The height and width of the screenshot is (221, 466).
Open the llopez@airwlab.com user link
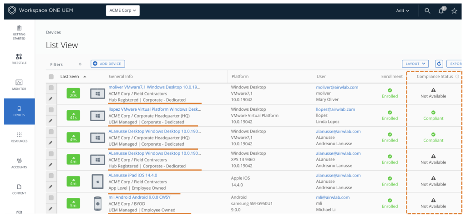pyautogui.click(x=335, y=109)
